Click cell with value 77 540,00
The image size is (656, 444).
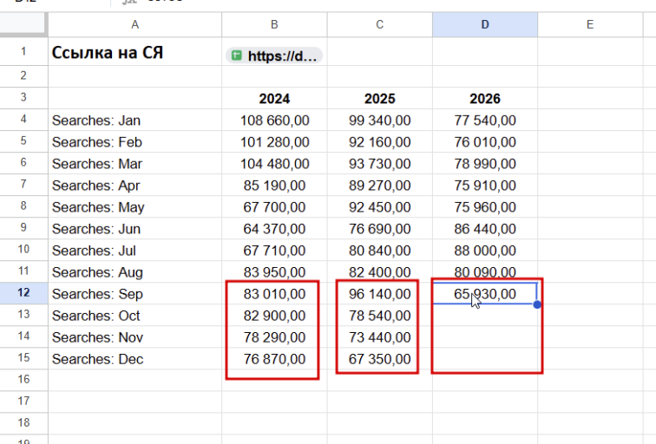485,120
